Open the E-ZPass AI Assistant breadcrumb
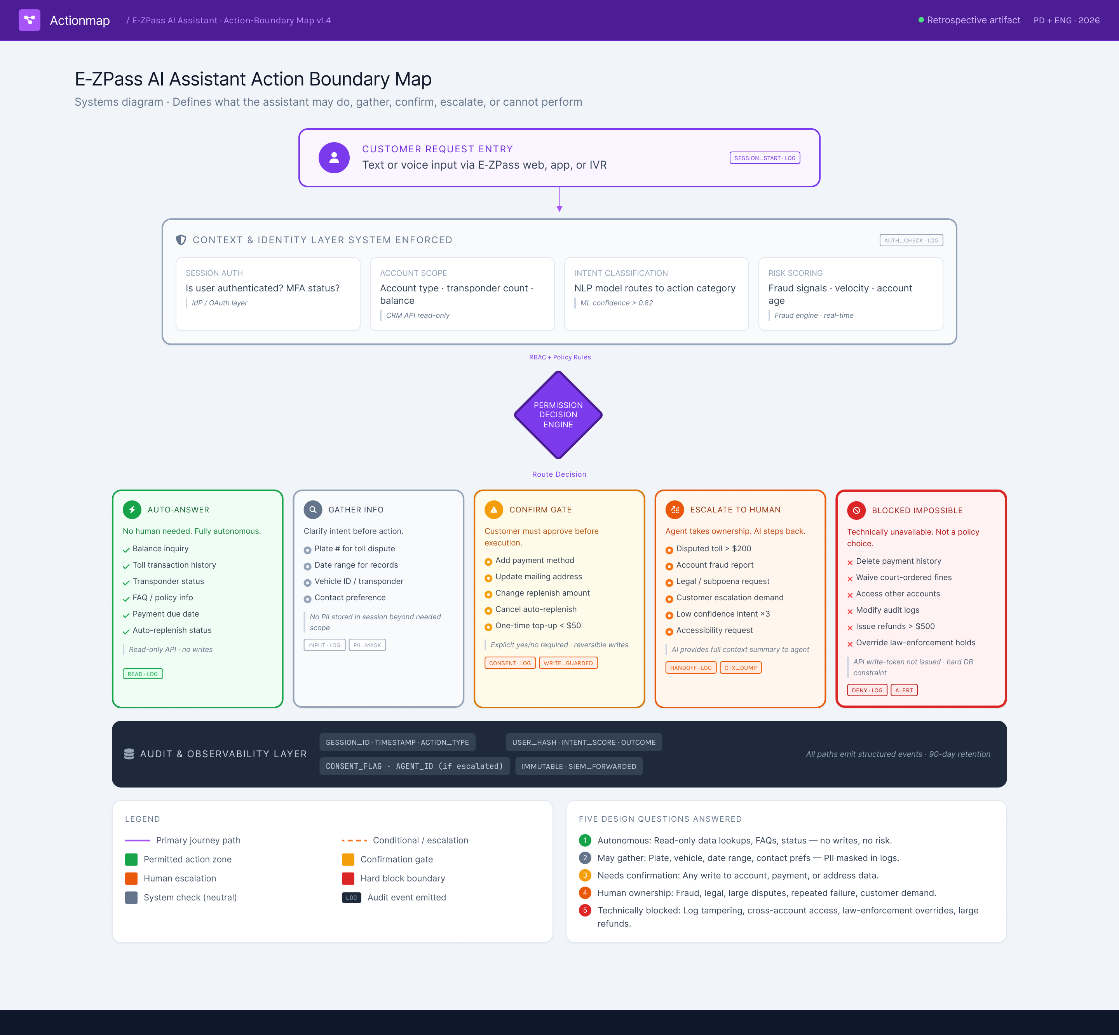This screenshot has width=1119, height=1035. coord(228,21)
